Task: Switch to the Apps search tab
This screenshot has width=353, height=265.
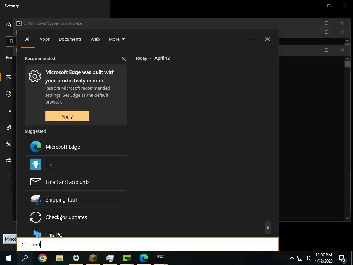Action: coord(44,39)
